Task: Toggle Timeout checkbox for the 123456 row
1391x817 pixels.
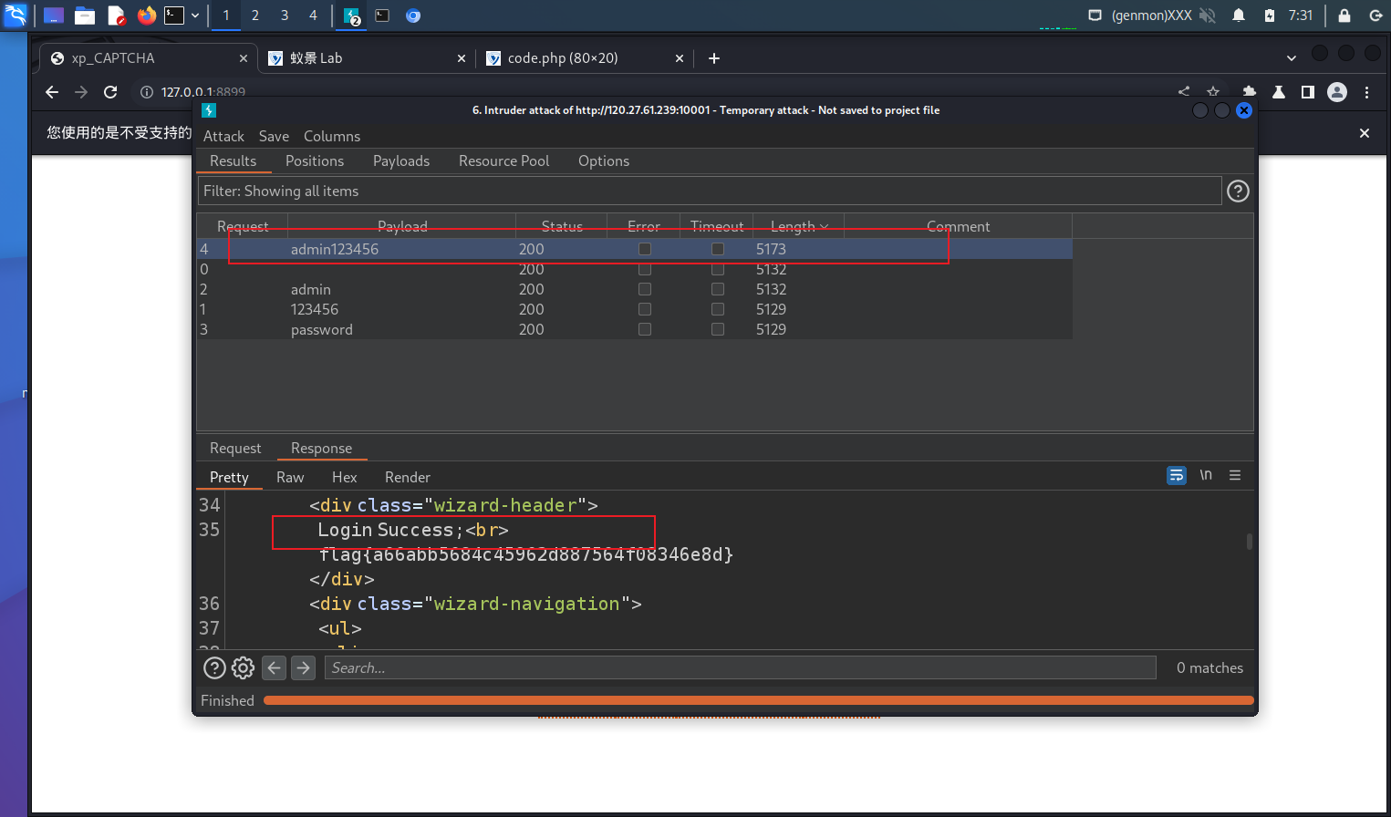Action: click(x=718, y=309)
